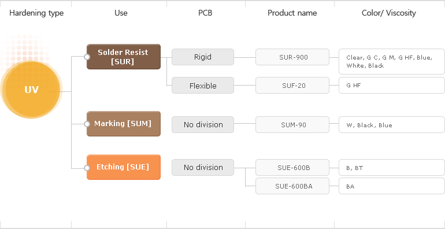Open the SUE-600B product

(x=292, y=167)
